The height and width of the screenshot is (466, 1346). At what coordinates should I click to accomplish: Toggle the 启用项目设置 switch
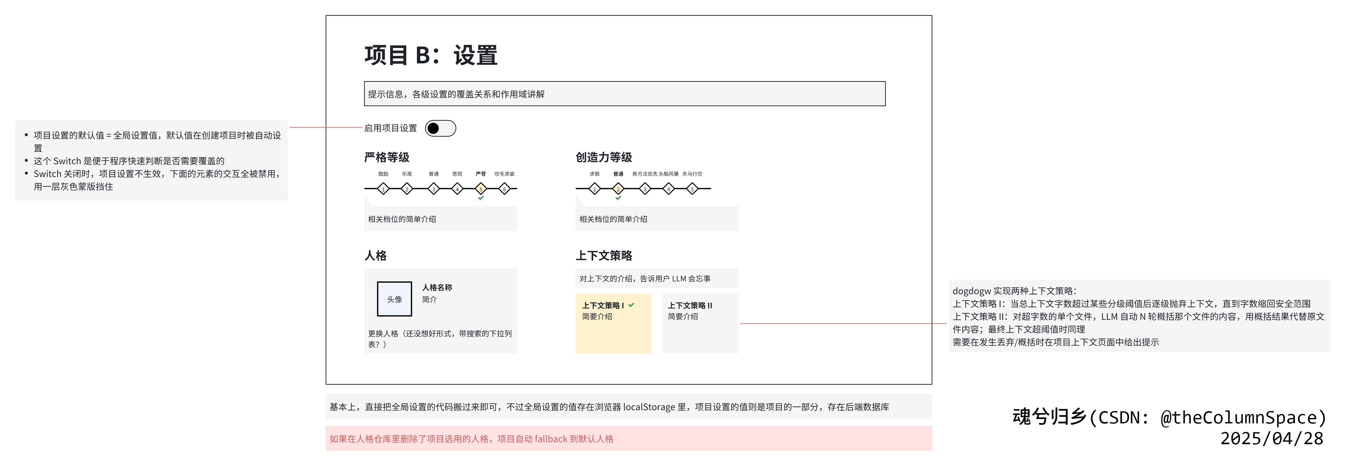(440, 128)
